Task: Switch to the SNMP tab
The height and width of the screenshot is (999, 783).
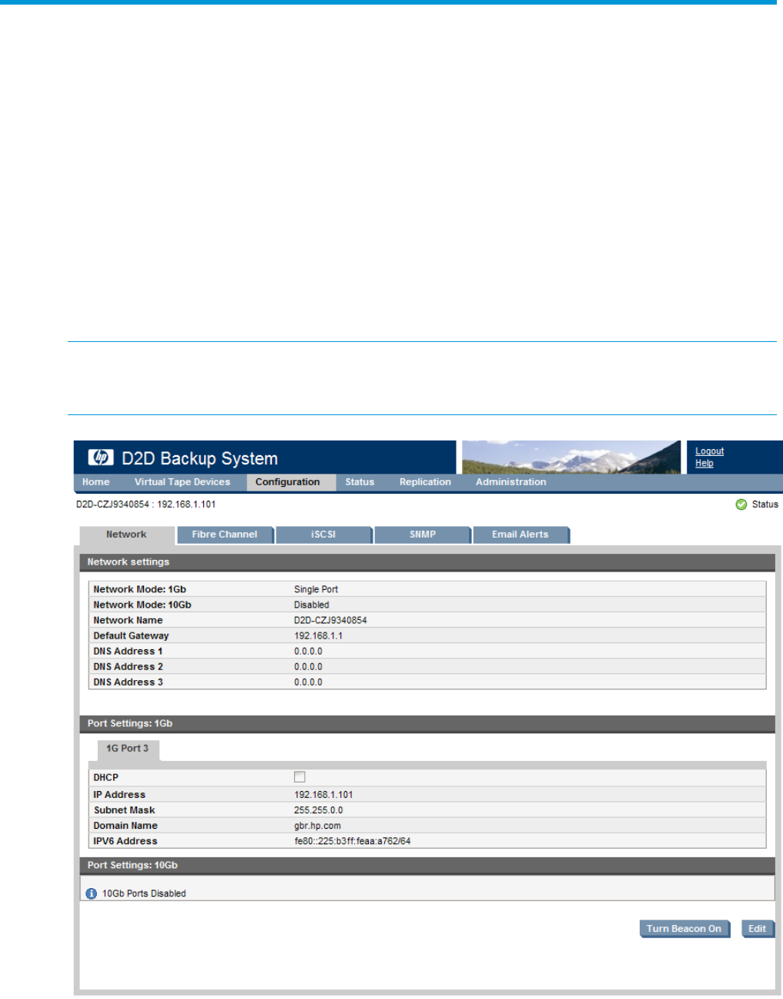Action: (423, 535)
